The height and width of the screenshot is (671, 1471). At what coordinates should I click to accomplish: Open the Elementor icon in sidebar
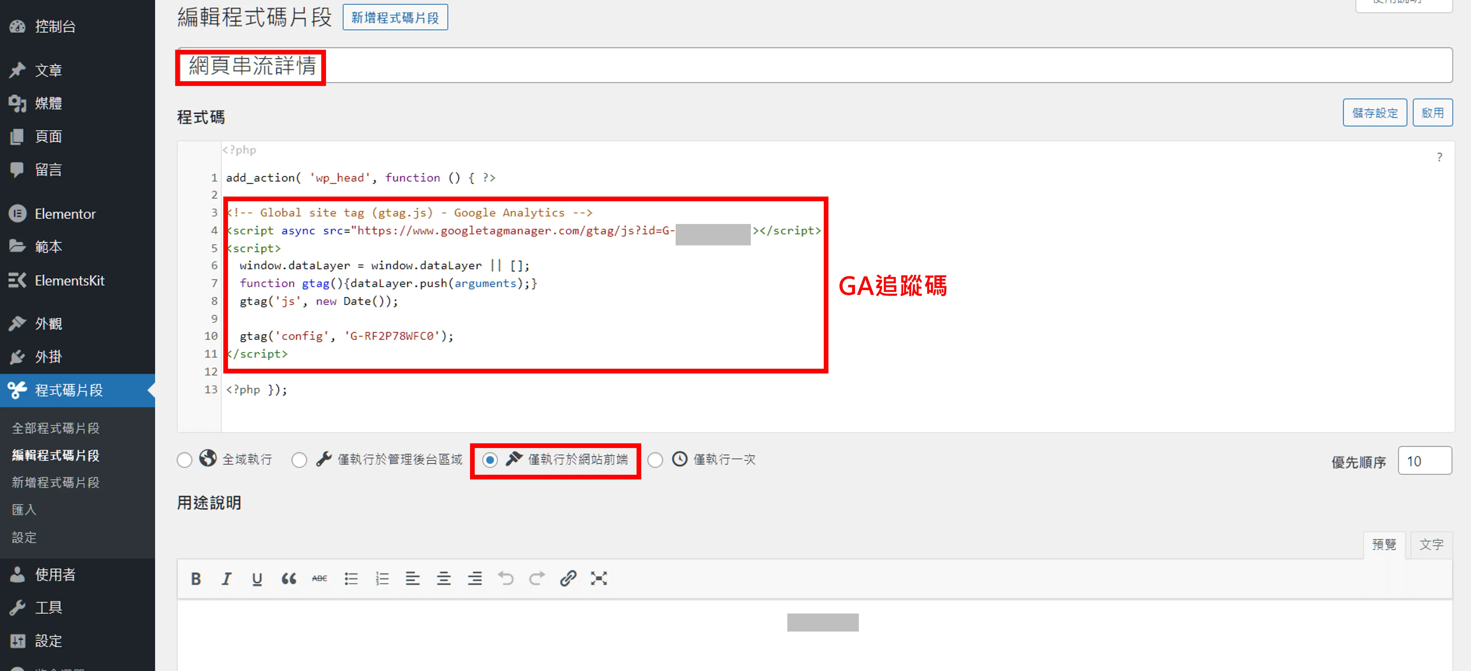[x=18, y=214]
